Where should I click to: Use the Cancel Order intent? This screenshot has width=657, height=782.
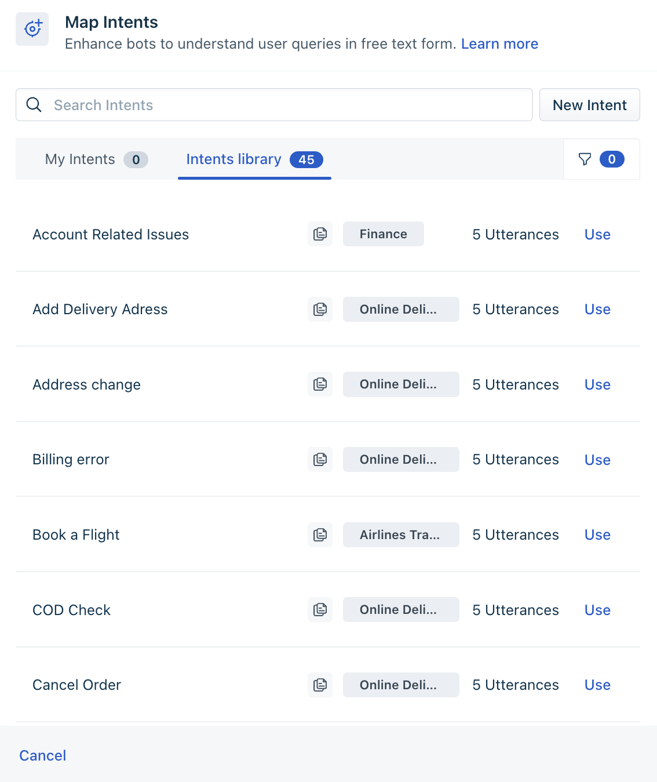tap(597, 685)
